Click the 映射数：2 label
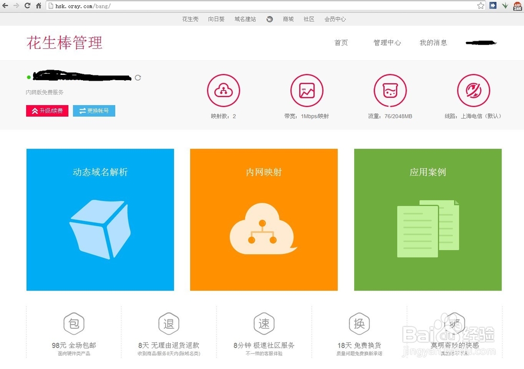Viewport: 524px width, 369px height. pos(223,116)
